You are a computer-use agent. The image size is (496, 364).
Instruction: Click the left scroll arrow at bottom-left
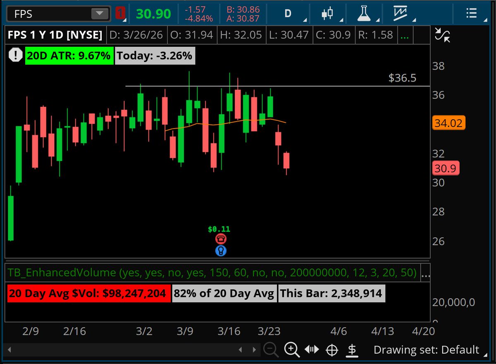tap(10, 350)
